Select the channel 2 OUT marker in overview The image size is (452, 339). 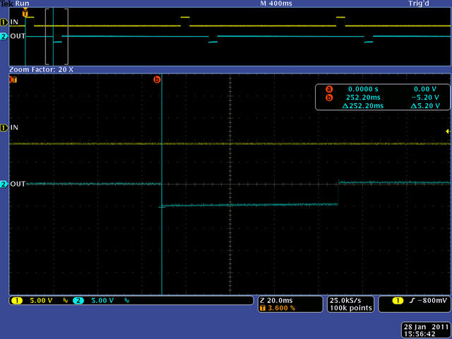point(4,36)
